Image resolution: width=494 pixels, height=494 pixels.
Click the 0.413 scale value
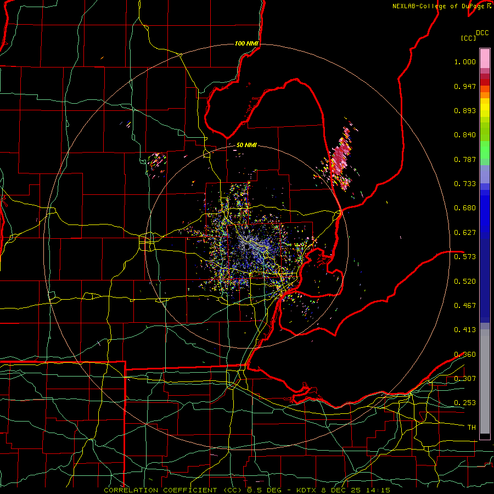465,330
